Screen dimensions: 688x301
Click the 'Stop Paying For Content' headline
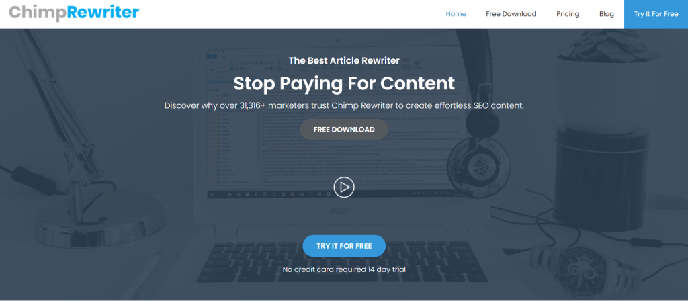tap(344, 83)
